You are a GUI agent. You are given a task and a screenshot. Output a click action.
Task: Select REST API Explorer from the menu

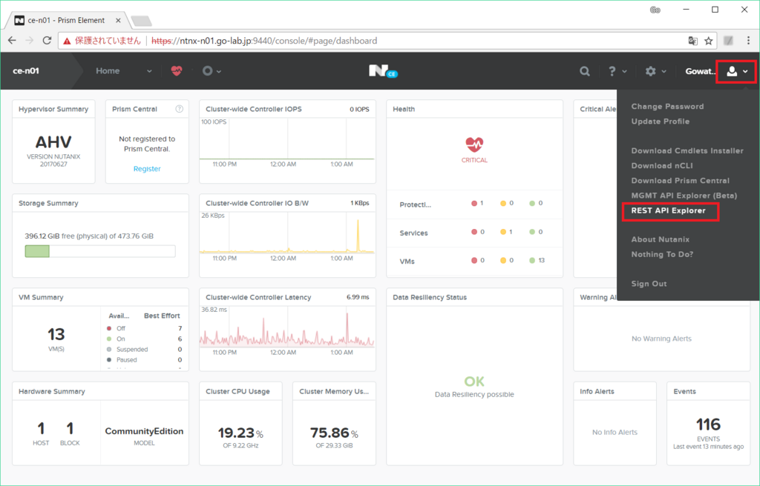pyautogui.click(x=670, y=211)
